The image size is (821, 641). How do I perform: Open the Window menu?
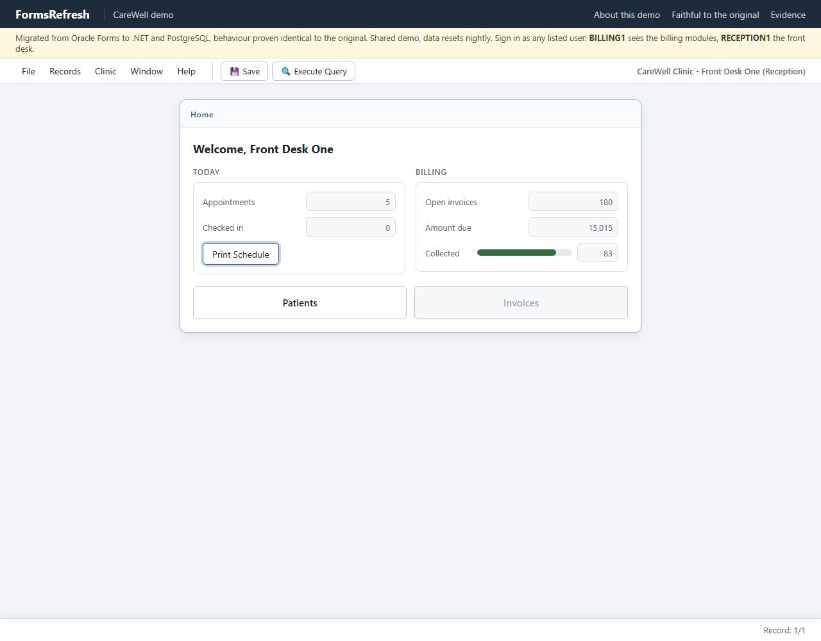point(147,71)
